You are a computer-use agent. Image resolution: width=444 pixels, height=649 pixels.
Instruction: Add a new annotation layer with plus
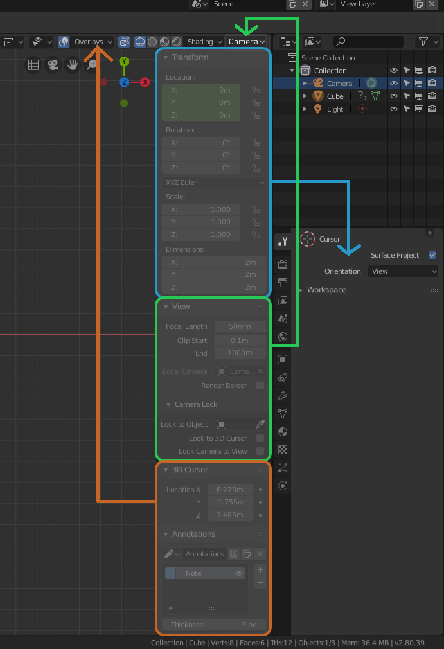[260, 570]
